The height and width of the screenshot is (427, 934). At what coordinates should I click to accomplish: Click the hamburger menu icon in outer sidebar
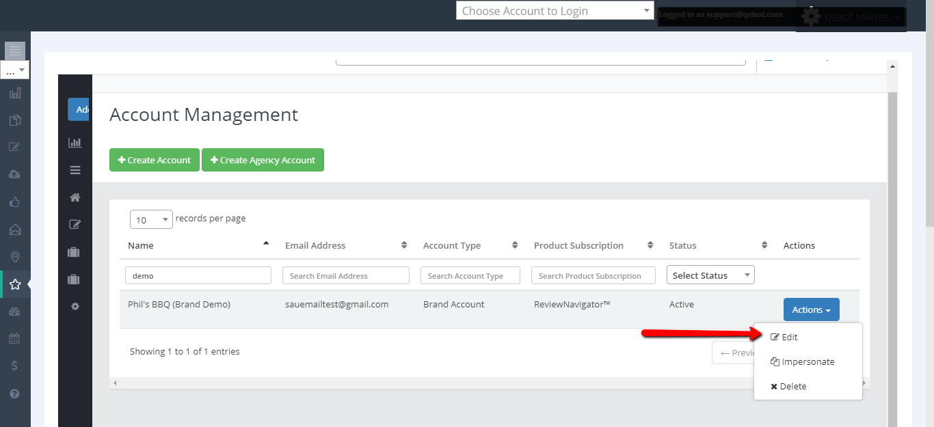pyautogui.click(x=15, y=51)
